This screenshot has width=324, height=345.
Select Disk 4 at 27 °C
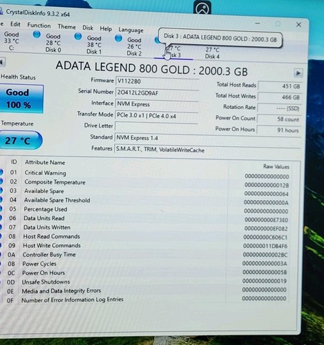click(212, 53)
